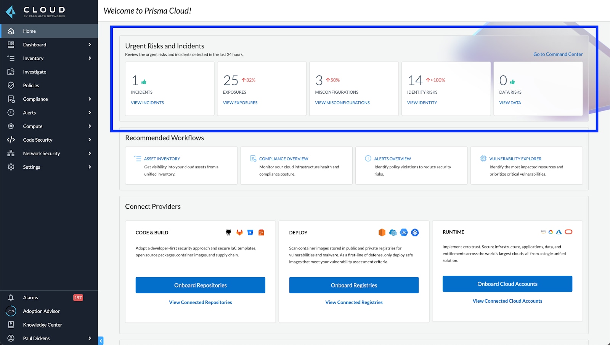
Task: Click the Home house icon in sidebar
Action: (11, 31)
